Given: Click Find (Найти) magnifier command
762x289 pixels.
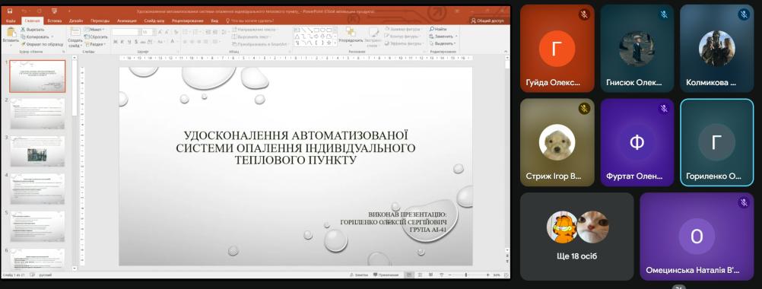Looking at the screenshot, I should coord(438,29).
